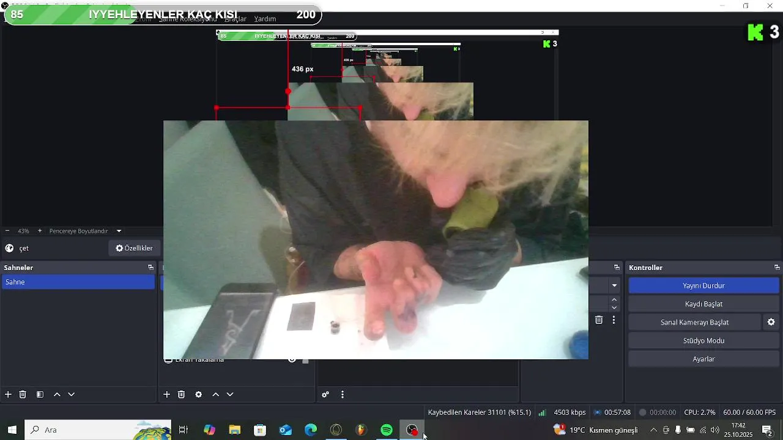Viewport: 783px width, 440px height.
Task: Open virtual camera settings gear
Action: (771, 322)
